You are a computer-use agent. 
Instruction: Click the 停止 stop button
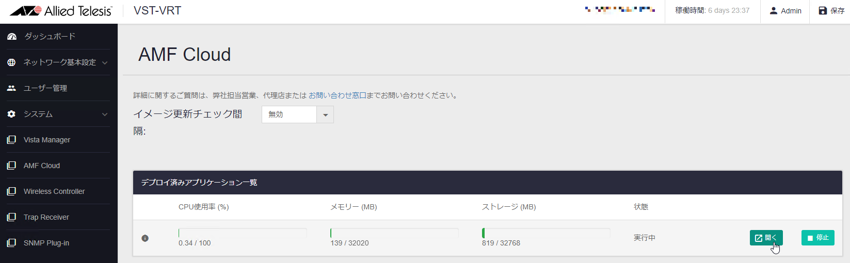[x=818, y=238]
